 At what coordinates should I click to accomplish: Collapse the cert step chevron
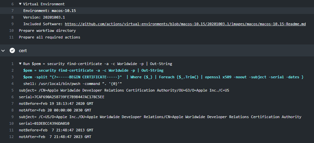click(3, 51)
